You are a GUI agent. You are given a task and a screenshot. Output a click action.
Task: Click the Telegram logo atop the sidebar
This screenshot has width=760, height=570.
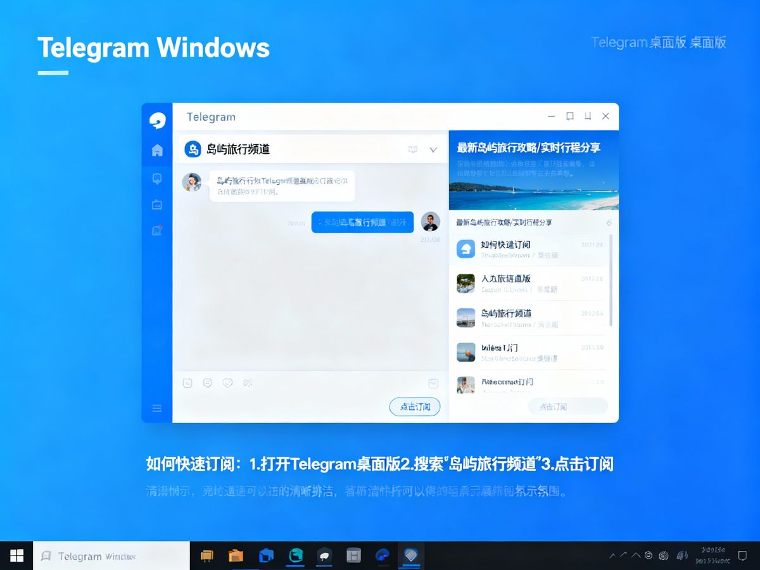[x=157, y=120]
